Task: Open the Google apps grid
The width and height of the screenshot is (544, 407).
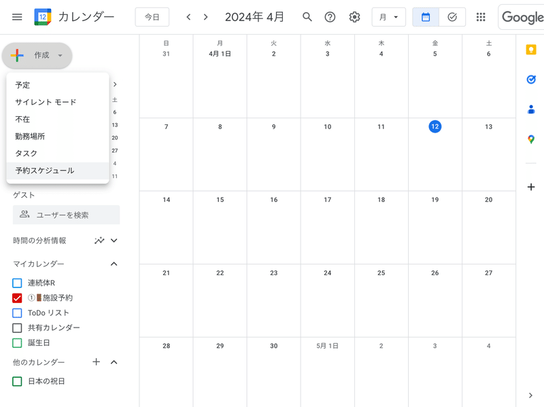Action: click(481, 17)
